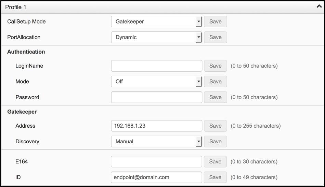Open the CallSetup Mode dropdown
Viewport: 325px width, 187px height.
(156, 21)
